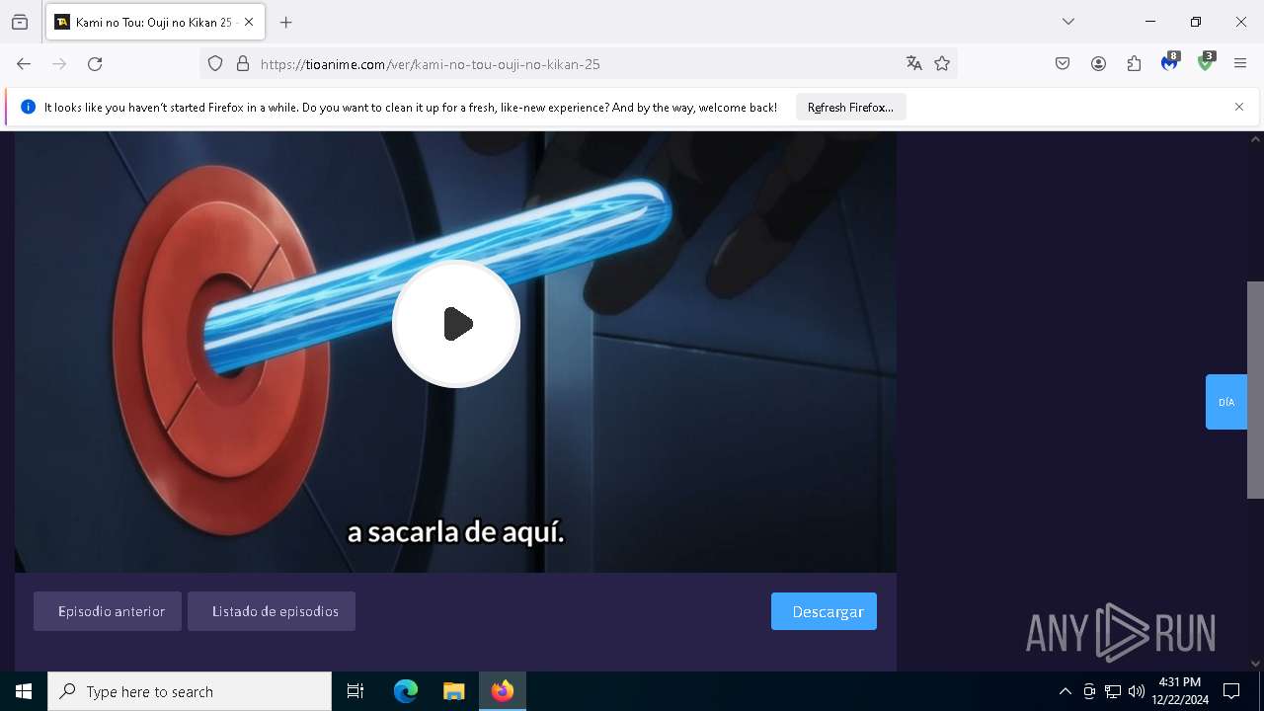Click the site padlock security icon

point(243,64)
